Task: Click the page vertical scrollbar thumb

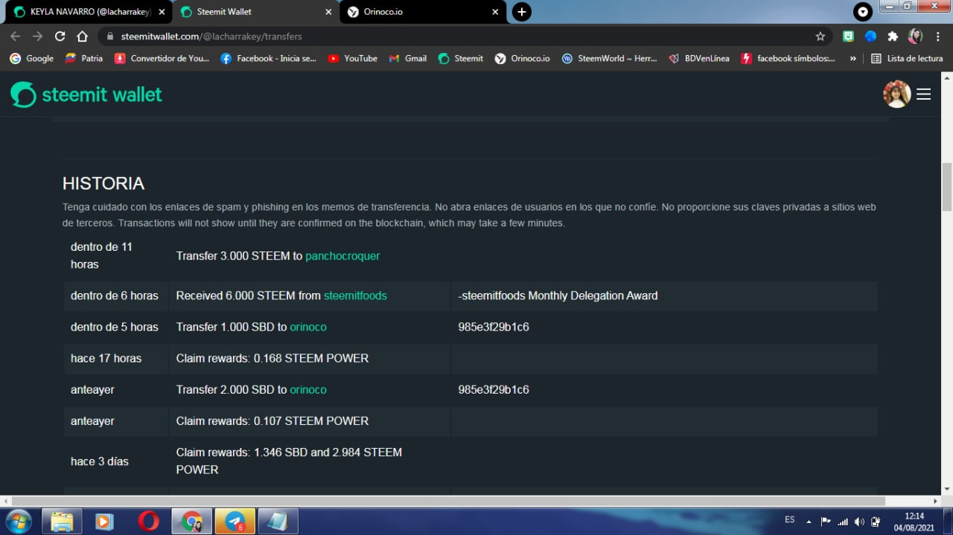Action: [947, 186]
